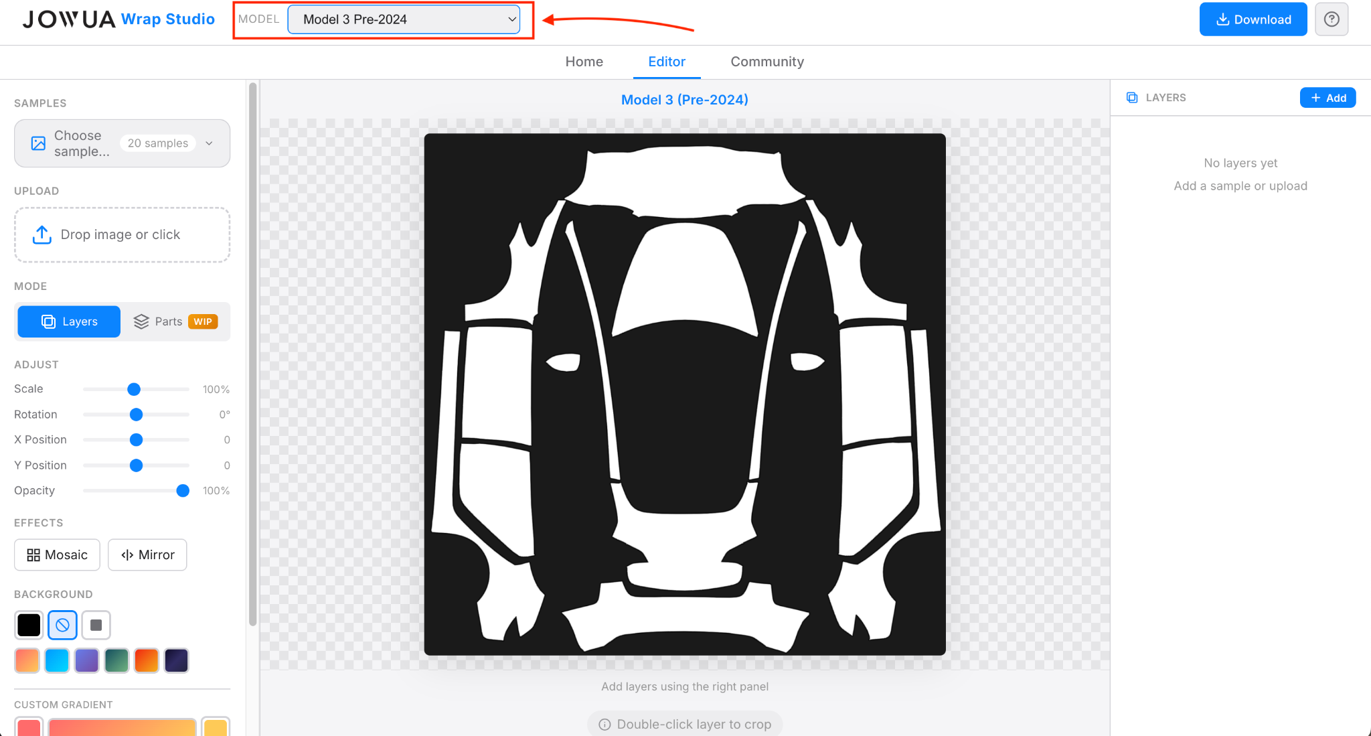
Task: Open the Model selection dropdown
Action: [x=404, y=19]
